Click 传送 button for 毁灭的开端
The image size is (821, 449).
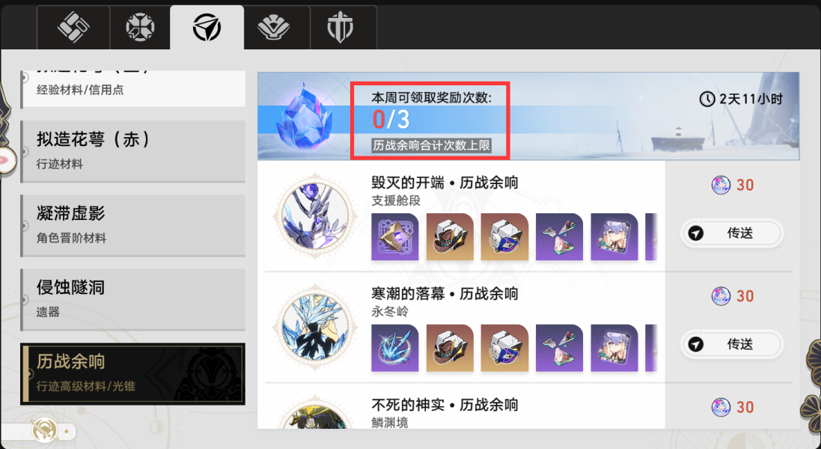[x=732, y=233]
